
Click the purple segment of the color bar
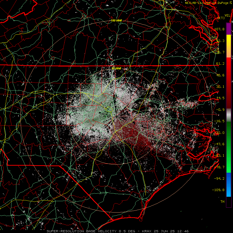coord(229,29)
